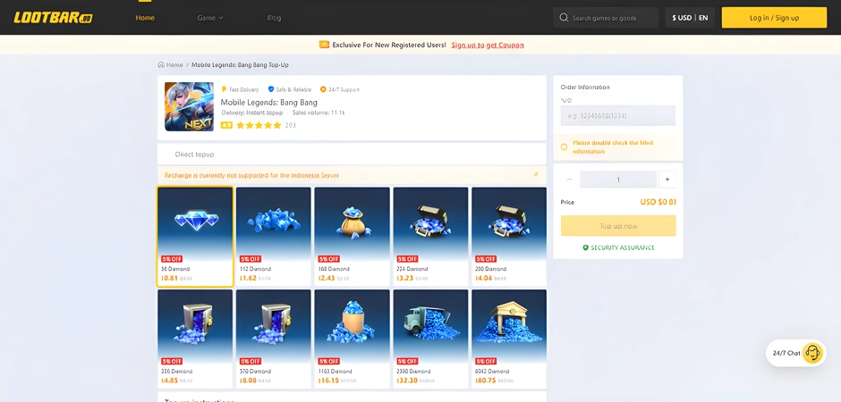Dismiss the Indonesia Server recharge notice
Screen dimensions: 841x402
(536, 174)
